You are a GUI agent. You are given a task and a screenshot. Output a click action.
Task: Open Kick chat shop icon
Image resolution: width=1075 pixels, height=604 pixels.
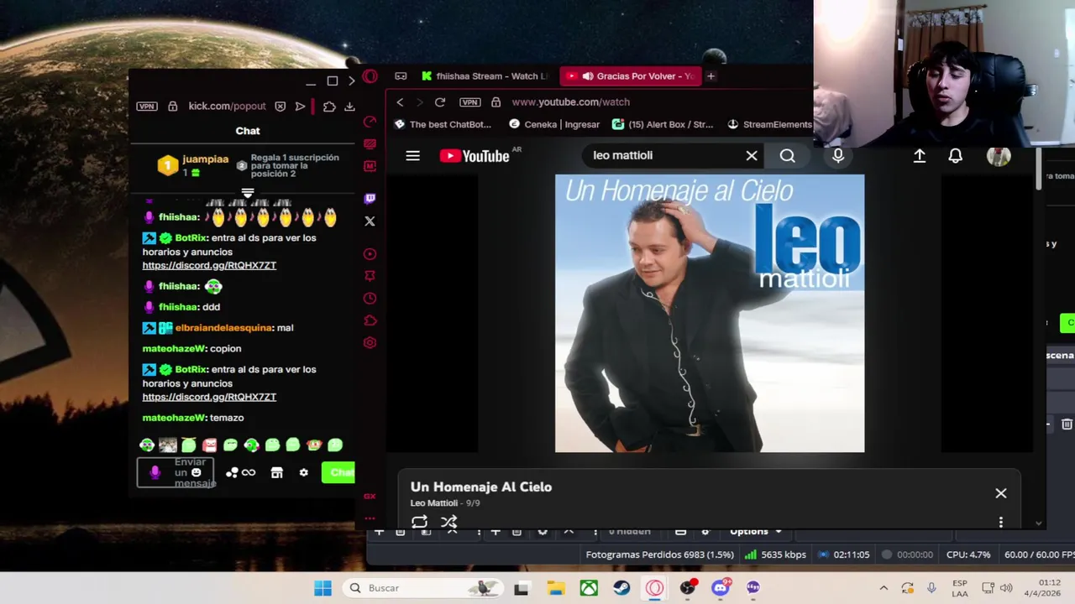[276, 473]
